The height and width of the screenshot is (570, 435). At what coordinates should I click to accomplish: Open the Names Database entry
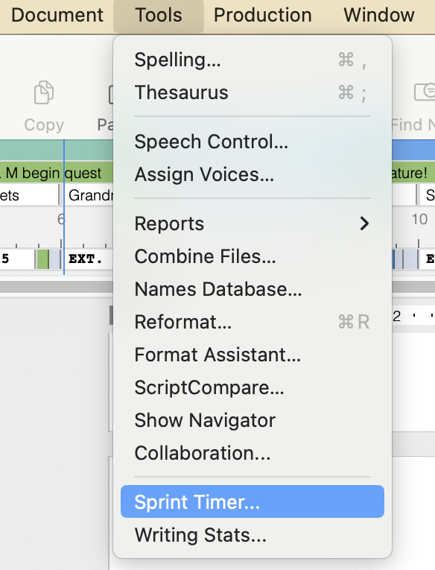point(253,289)
